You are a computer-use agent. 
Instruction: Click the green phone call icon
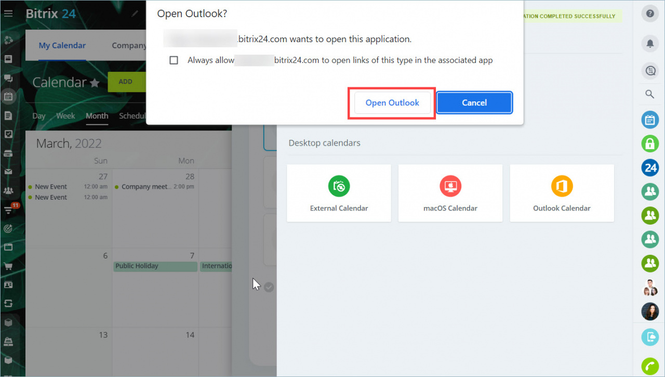point(650,366)
